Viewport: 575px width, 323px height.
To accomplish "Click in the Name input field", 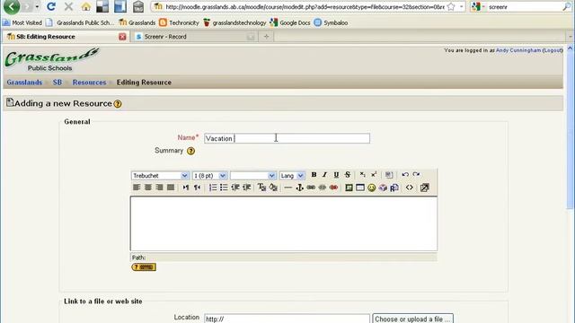I will 287,138.
